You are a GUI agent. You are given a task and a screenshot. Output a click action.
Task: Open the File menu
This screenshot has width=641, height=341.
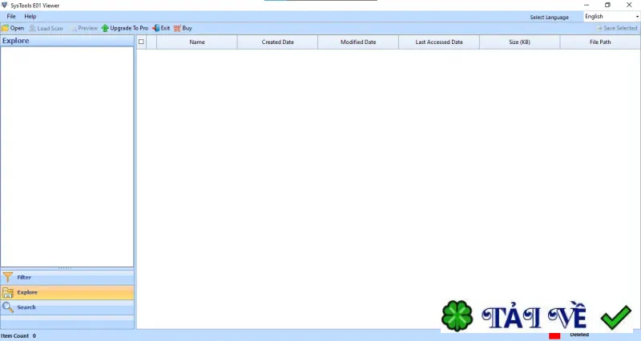click(x=11, y=16)
